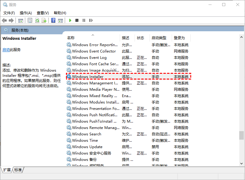
Task: Click the gear icon of Windows Update
Action: pos(69,147)
